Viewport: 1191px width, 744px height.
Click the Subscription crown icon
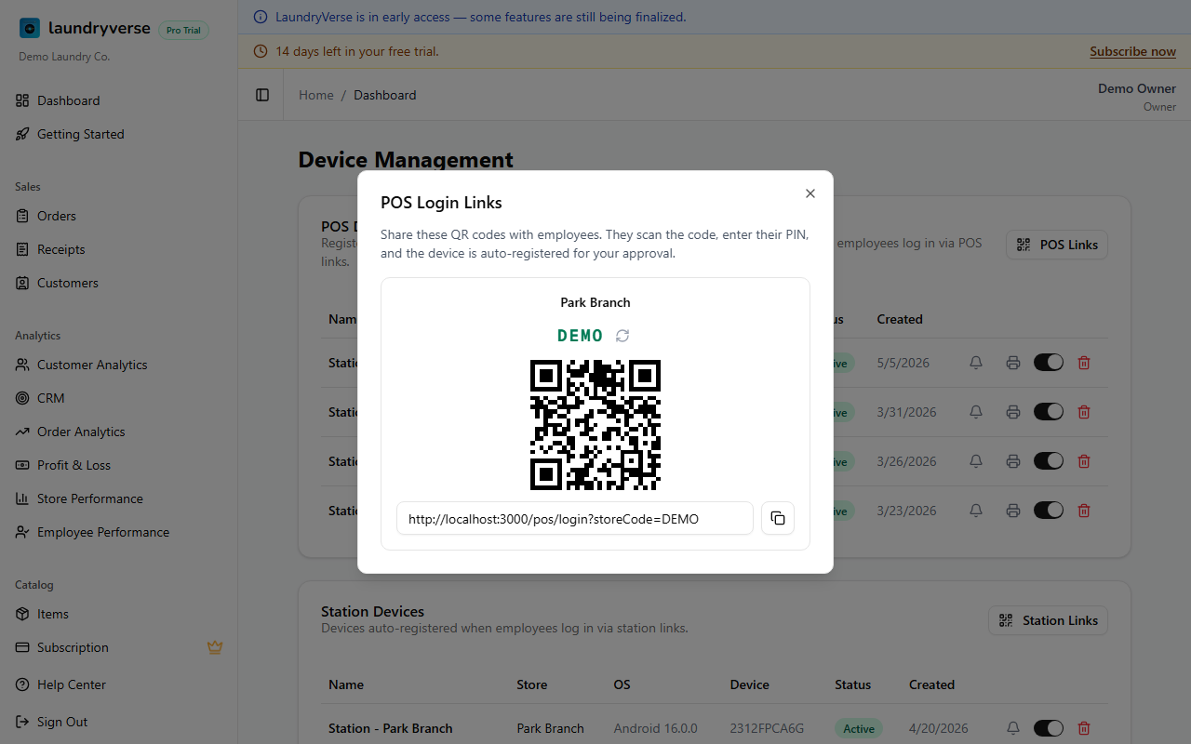(215, 647)
